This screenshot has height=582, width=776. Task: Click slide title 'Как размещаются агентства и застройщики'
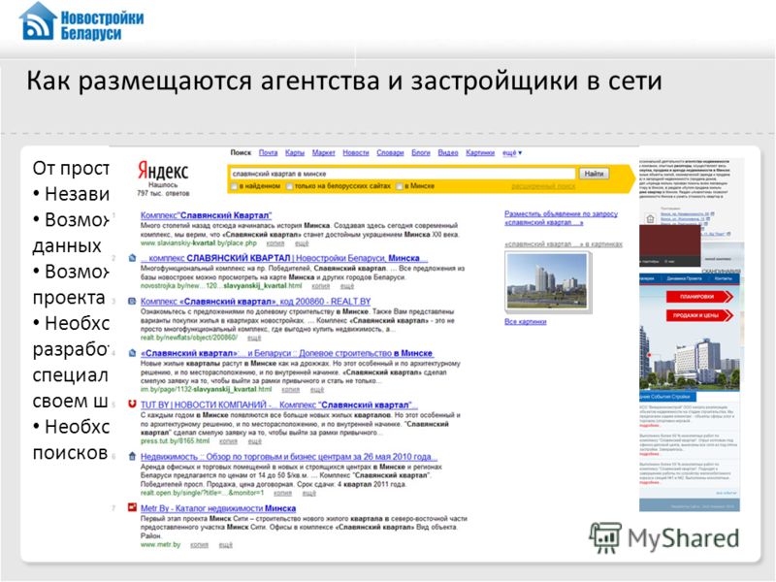tap(344, 81)
